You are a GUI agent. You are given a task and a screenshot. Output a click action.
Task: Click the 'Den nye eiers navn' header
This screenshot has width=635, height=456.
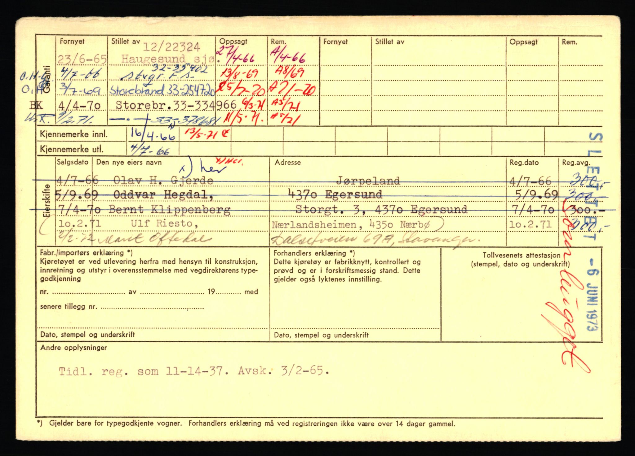129,162
